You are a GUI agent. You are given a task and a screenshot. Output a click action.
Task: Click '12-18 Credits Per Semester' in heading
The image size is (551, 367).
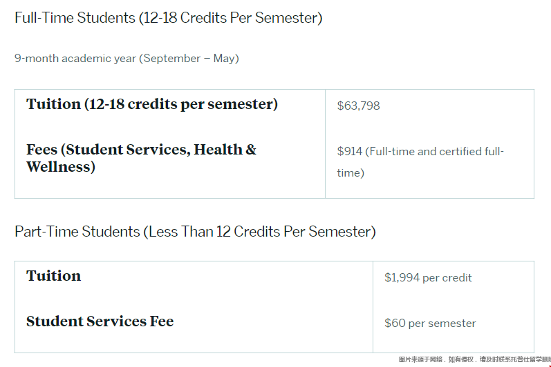pos(230,18)
